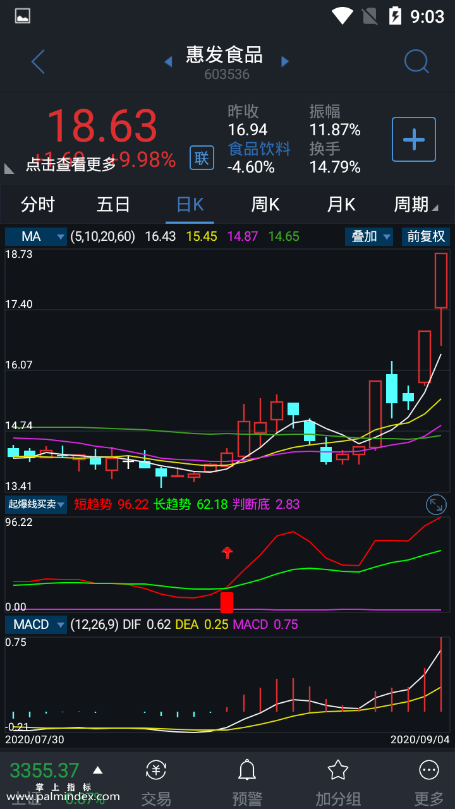Viewport: 455px width, 809px height.
Task: Select the 周K tab
Action: point(265,204)
